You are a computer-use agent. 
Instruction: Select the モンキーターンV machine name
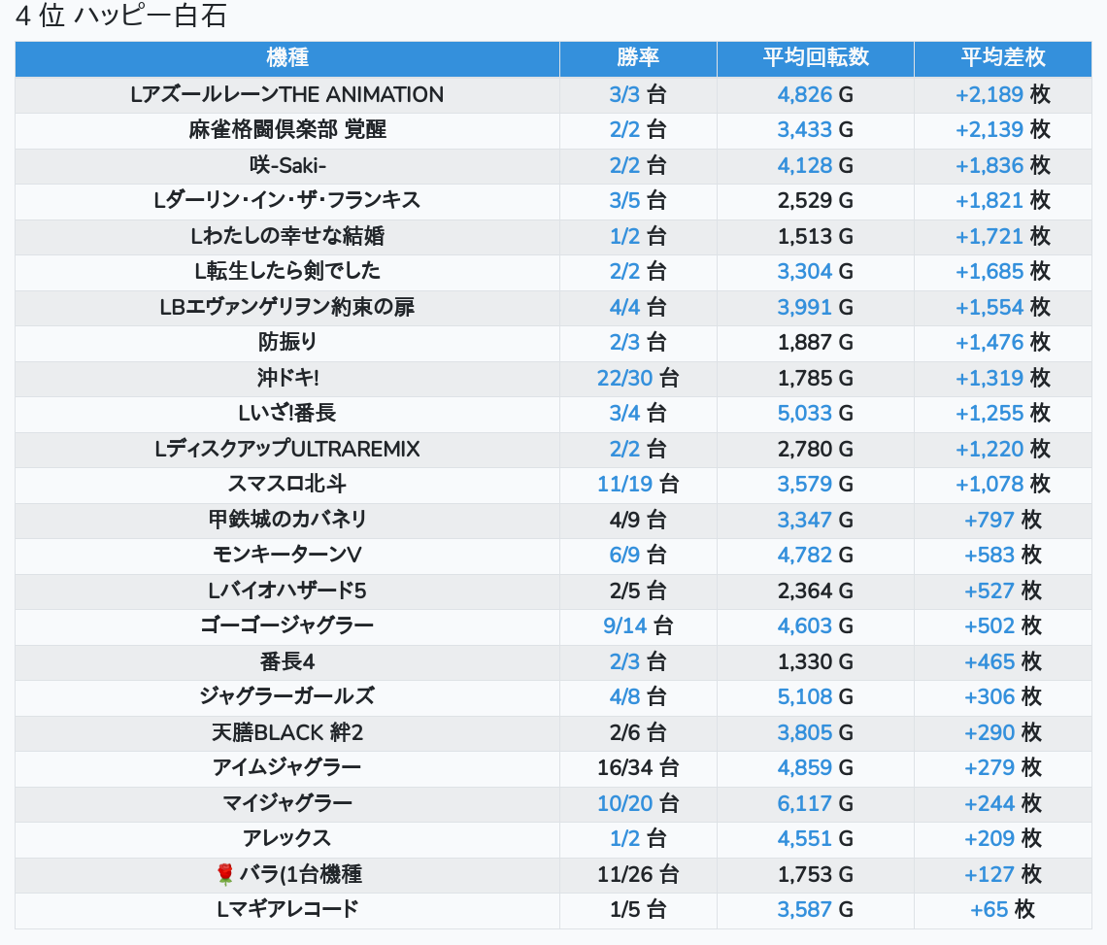(287, 556)
